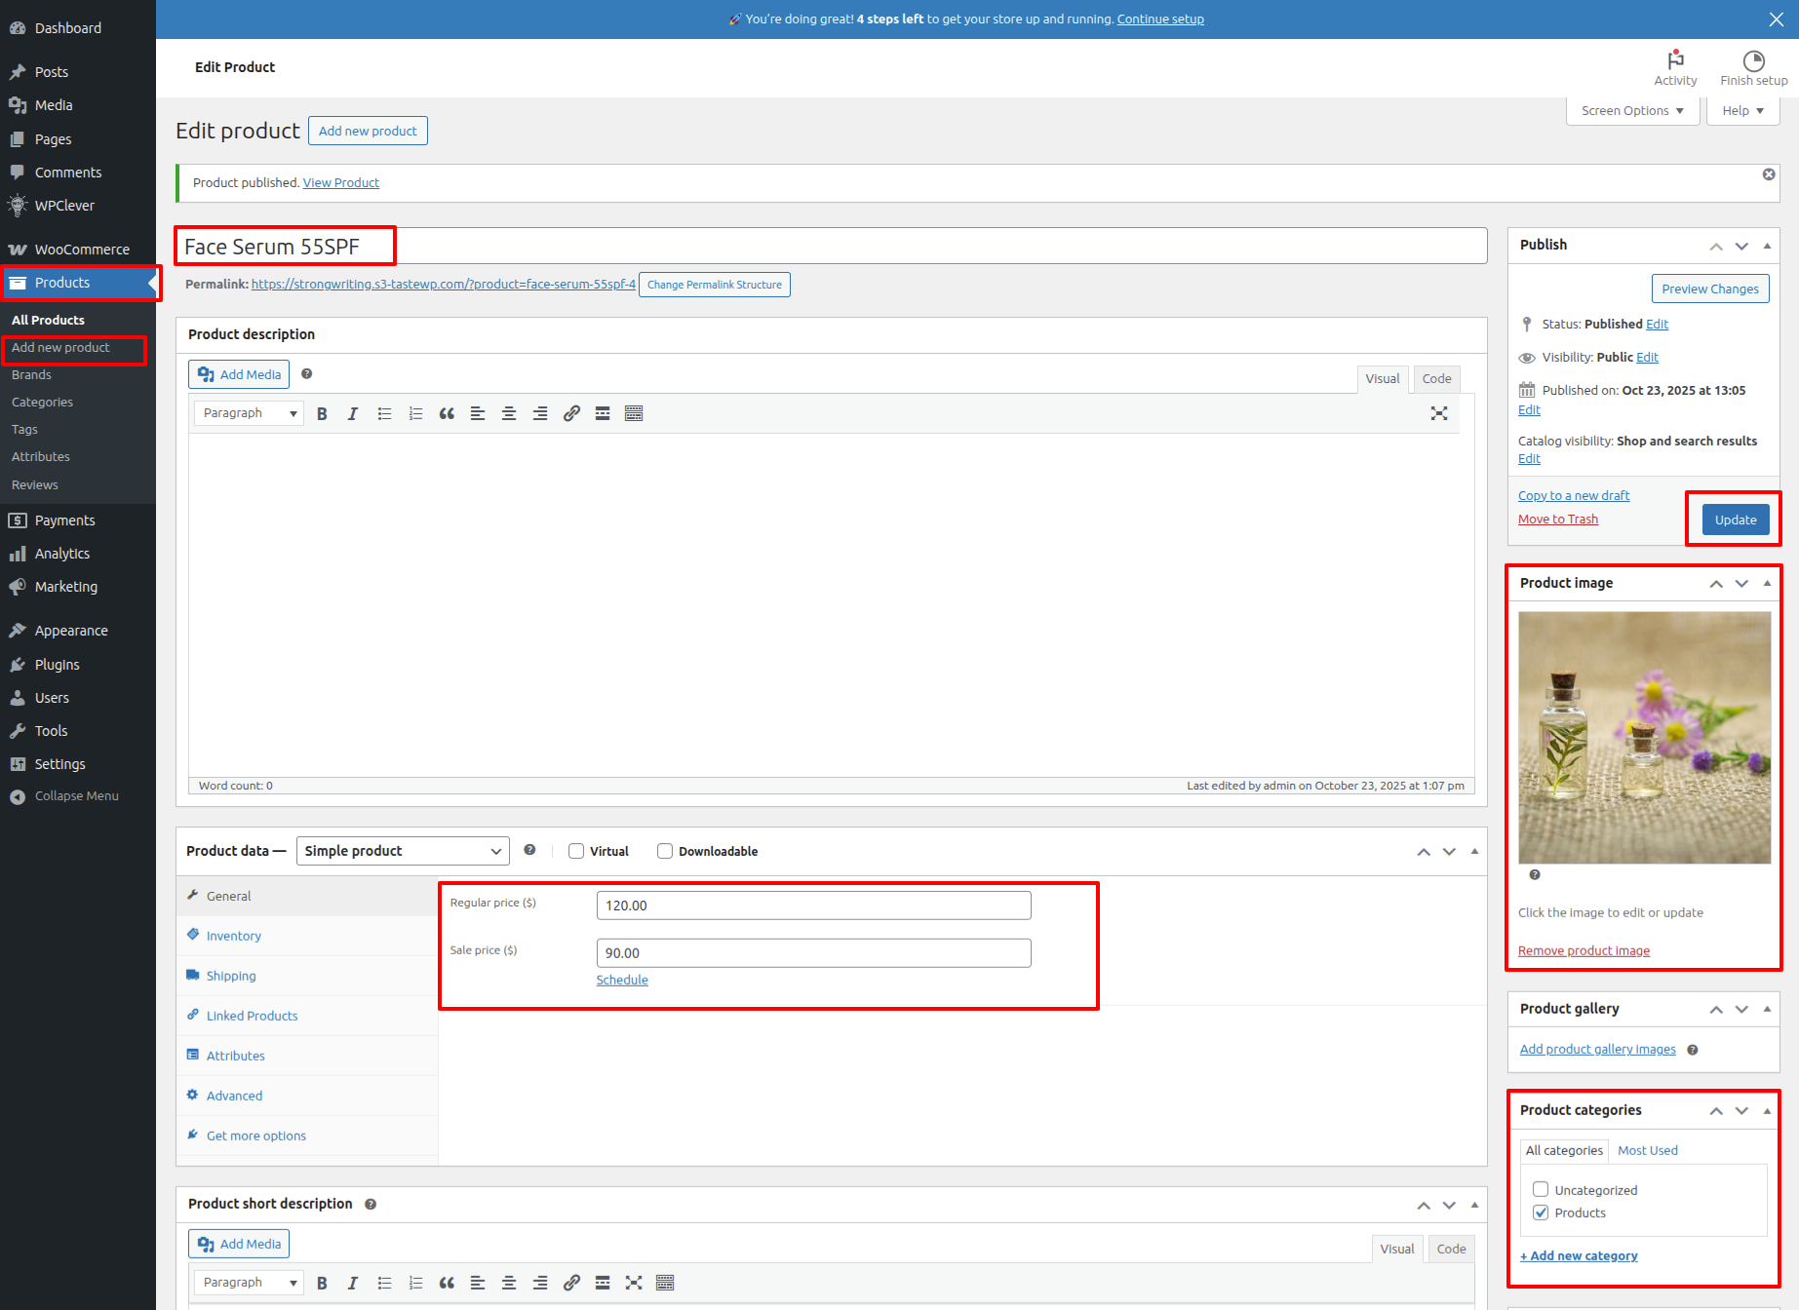Open the Simple product type dropdown
This screenshot has width=1799, height=1310.
tap(403, 851)
